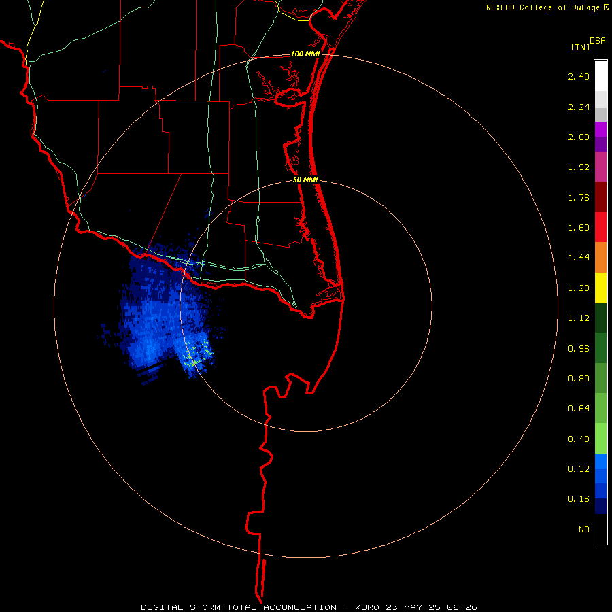Screen dimensions: 612x612
Task: Click the 2.24 legend value
Action: (x=579, y=107)
